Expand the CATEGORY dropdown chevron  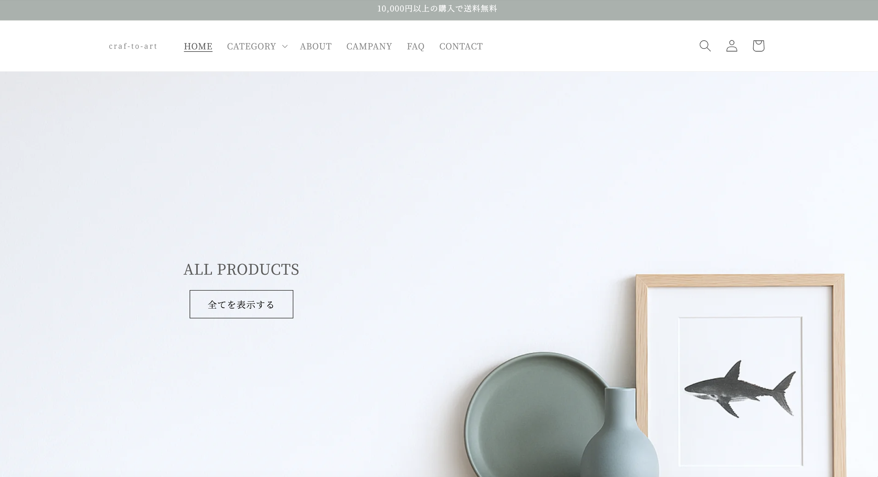click(285, 46)
